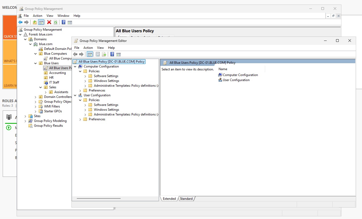The height and width of the screenshot is (219, 362).
Task: Toggle console tree in the Editor toolbar
Action: click(x=90, y=54)
